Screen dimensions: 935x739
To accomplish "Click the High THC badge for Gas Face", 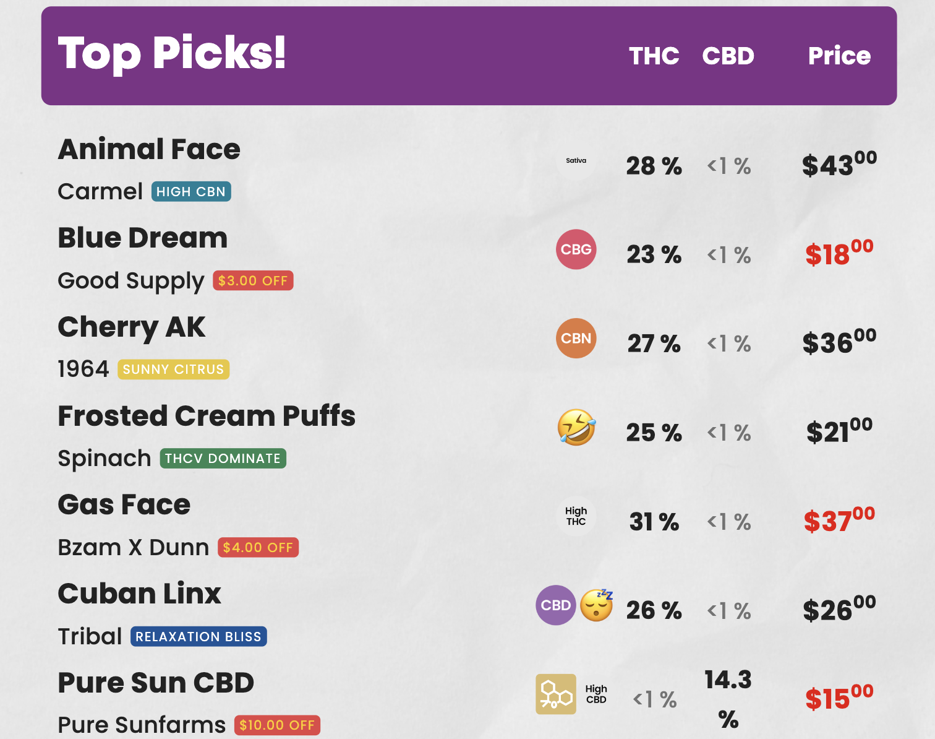I will click(576, 516).
